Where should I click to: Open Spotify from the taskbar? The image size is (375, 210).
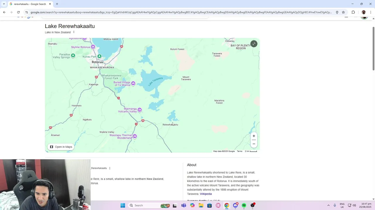coord(244,205)
